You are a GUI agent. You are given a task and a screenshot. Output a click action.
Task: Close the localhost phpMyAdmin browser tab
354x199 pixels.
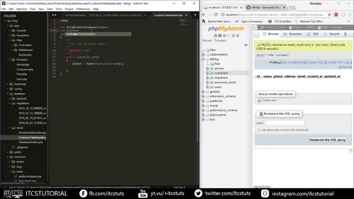241,7
